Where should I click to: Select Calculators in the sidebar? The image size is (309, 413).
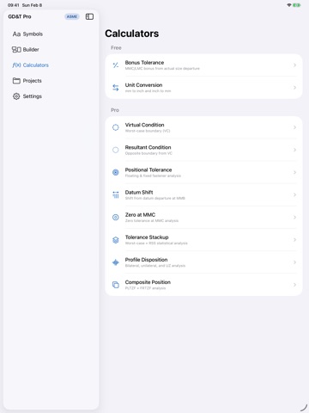click(x=51, y=65)
